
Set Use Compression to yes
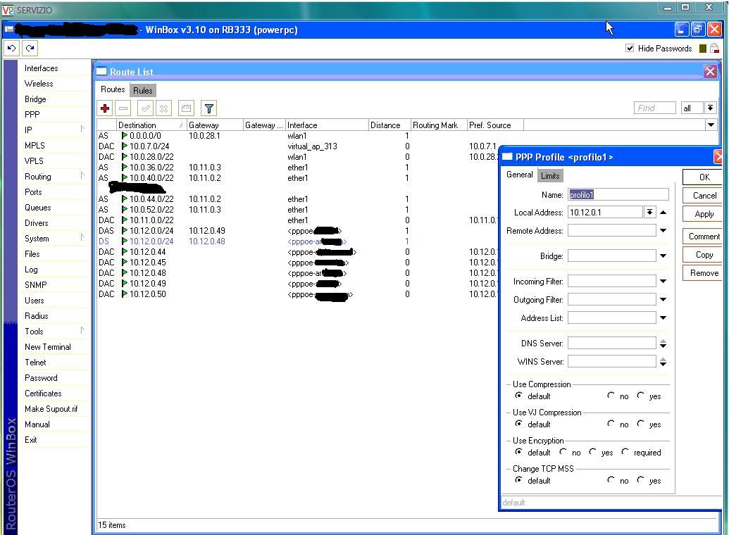[641, 396]
